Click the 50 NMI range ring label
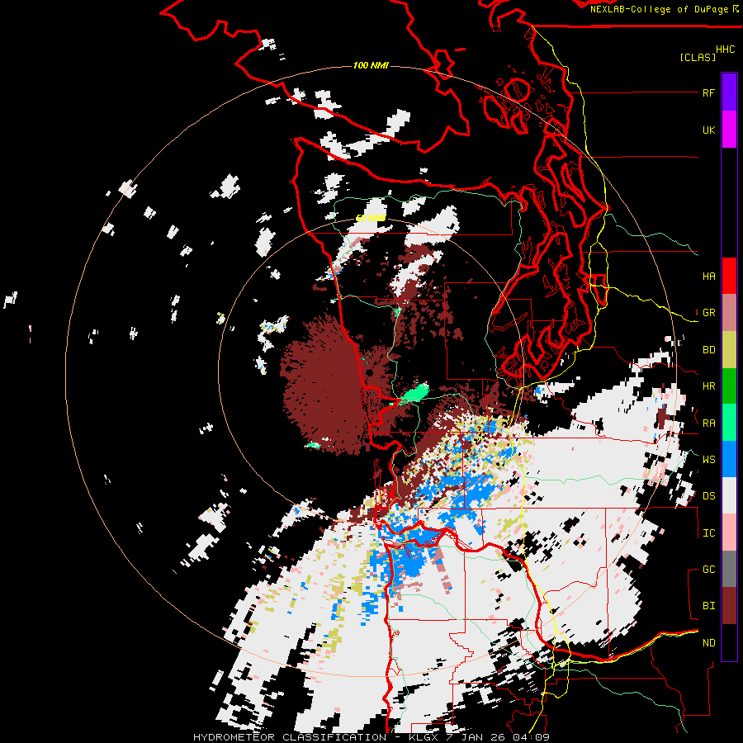743x743 pixels. coord(371,218)
